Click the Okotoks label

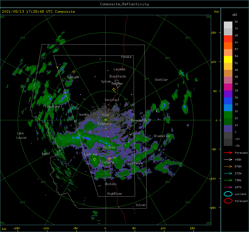click(111, 184)
